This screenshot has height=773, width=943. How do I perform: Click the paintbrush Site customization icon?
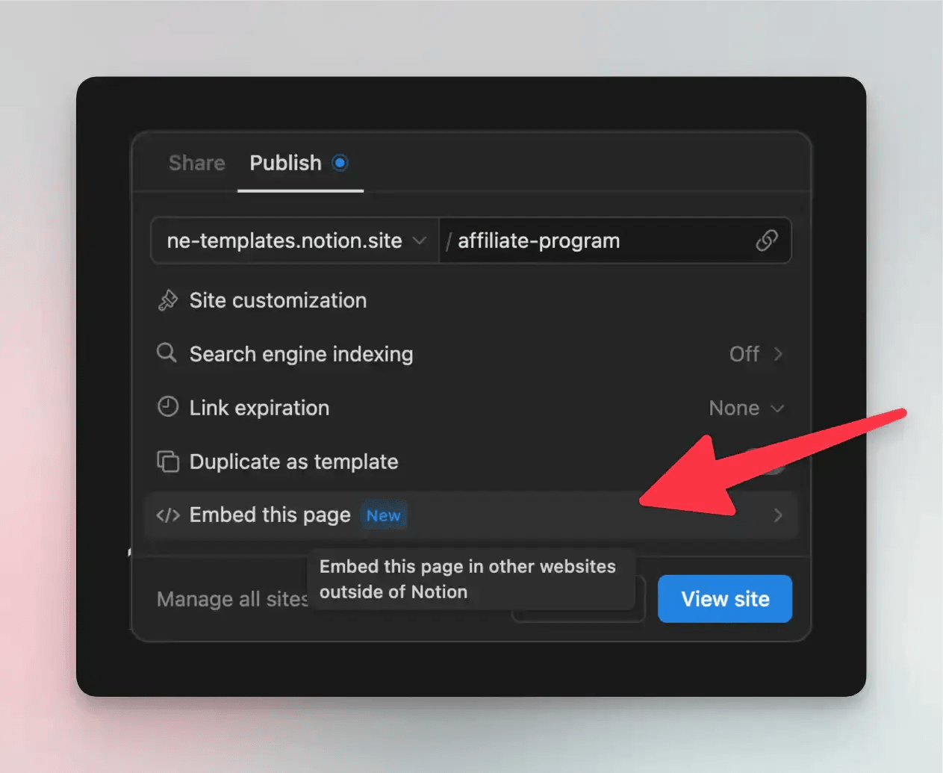tap(168, 300)
